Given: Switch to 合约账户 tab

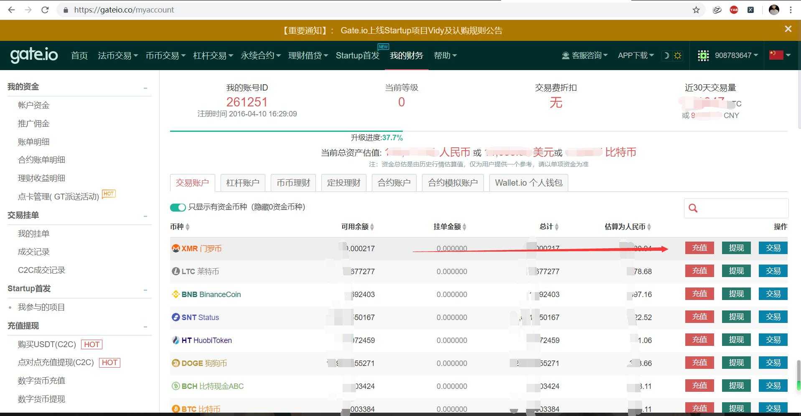Looking at the screenshot, I should (x=394, y=183).
